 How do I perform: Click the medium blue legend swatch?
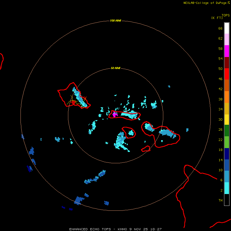pyautogui.click(x=227, y=165)
